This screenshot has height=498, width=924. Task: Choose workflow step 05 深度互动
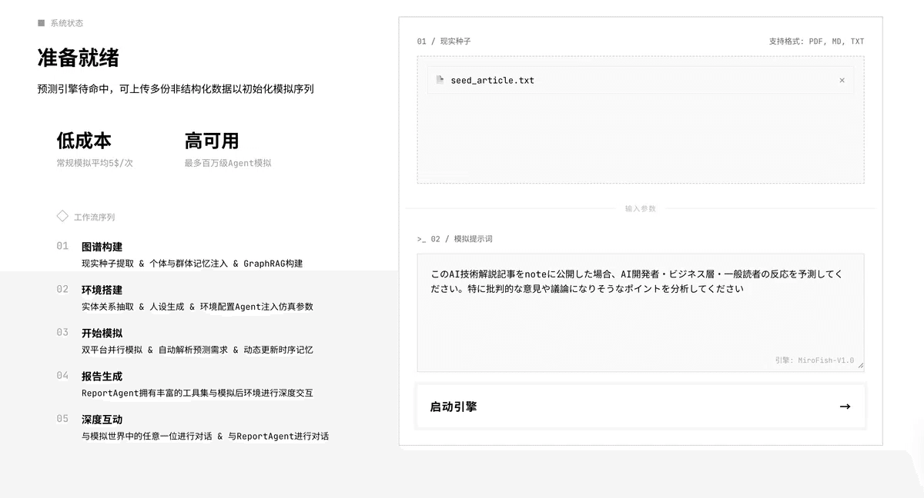click(x=102, y=419)
